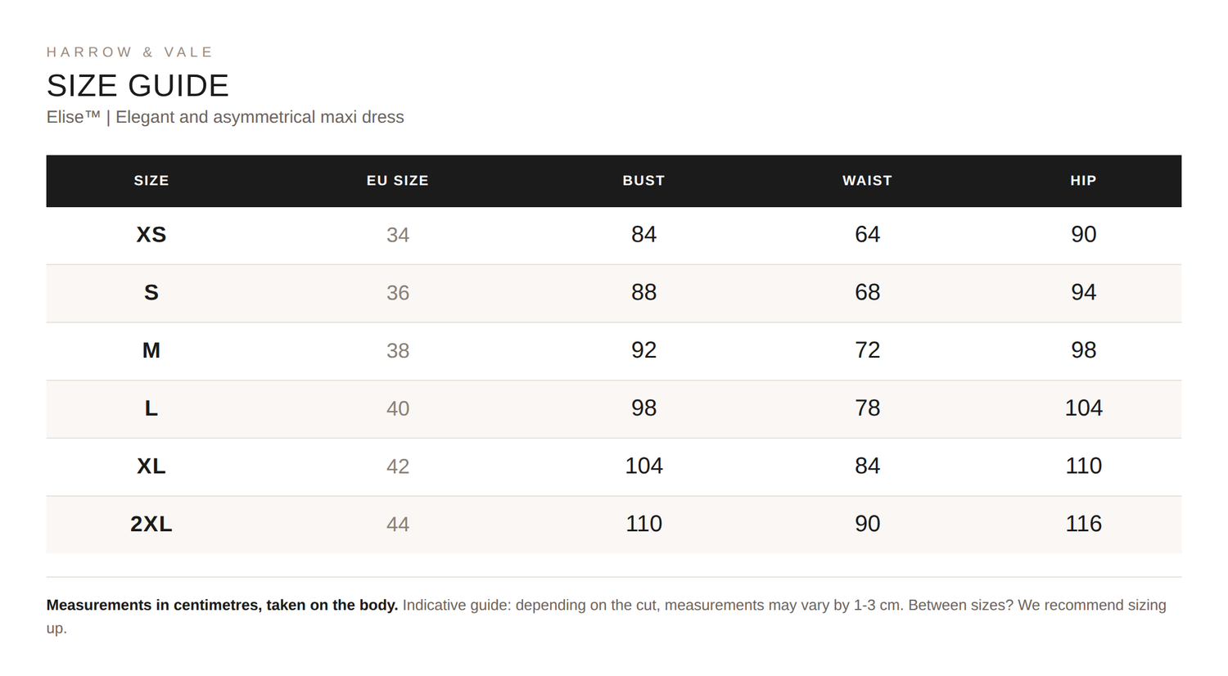Select the L size row label
The height and width of the screenshot is (676, 1228).
pyautogui.click(x=151, y=408)
